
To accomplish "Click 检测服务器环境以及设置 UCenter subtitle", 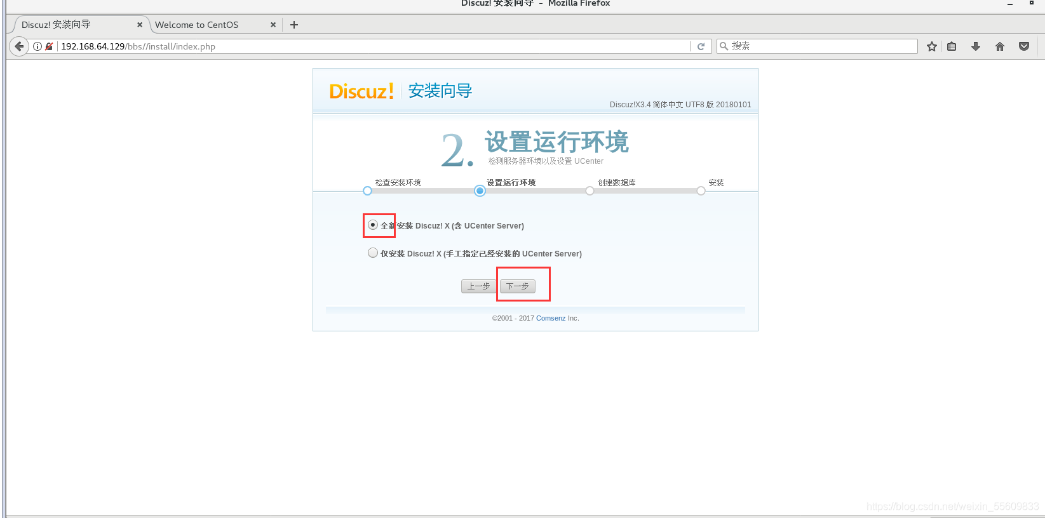I will pos(546,161).
